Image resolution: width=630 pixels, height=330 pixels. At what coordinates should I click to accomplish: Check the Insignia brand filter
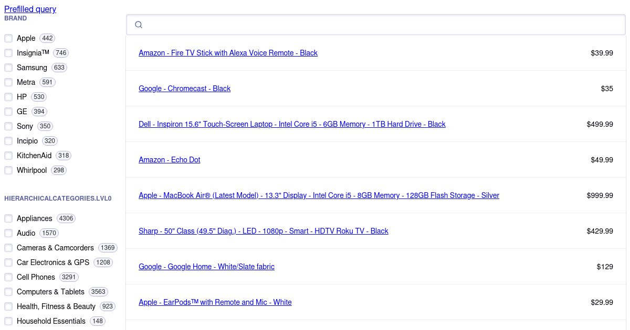click(8, 53)
